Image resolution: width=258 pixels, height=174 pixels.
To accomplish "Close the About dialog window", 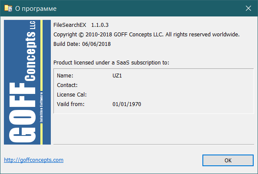I will coord(248,8).
